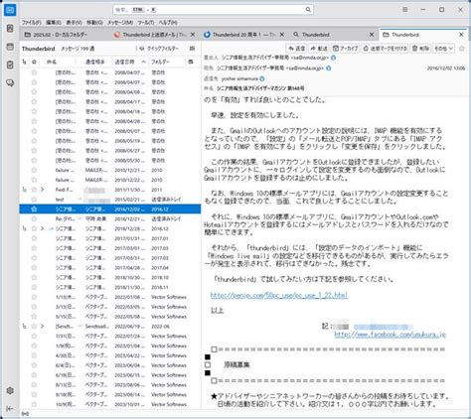The image size is (471, 419).
Task: Open Settings via the gear icon
Action: coord(10,390)
